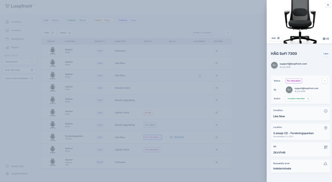Image resolution: width=332 pixels, height=182 pixels.
Task: Click the Location pin icon
Action: [x=326, y=128]
